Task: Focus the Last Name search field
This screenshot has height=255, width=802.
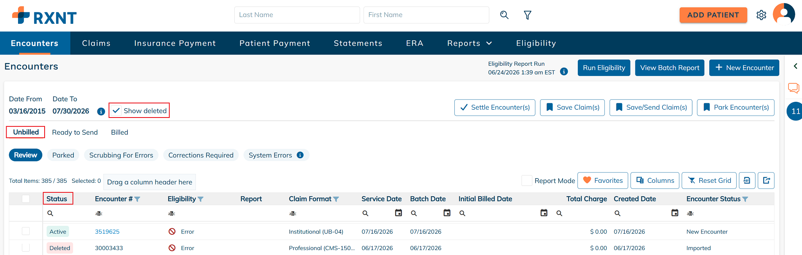Action: coord(297,15)
